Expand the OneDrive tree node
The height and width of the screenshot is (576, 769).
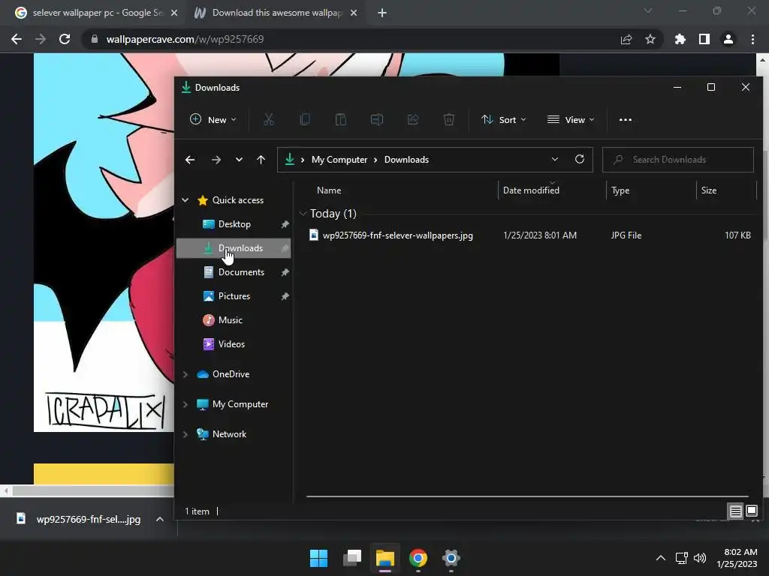(x=185, y=374)
